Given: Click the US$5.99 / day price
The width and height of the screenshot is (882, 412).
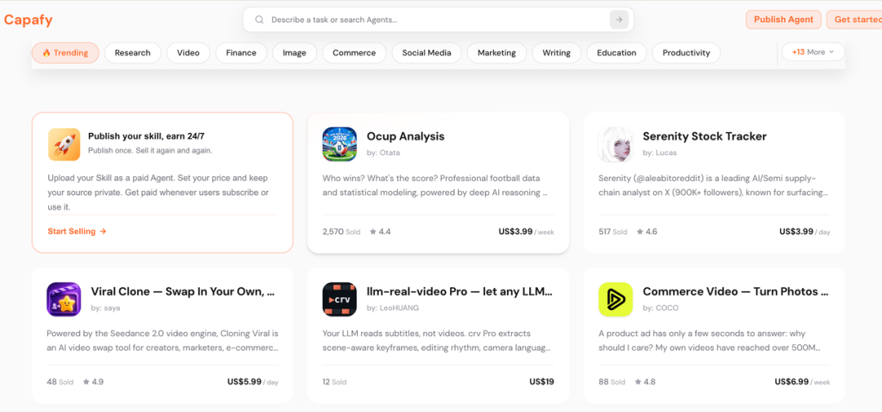Looking at the screenshot, I should [252, 382].
